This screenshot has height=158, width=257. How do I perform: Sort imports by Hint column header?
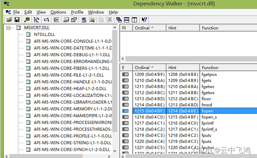tap(183, 28)
